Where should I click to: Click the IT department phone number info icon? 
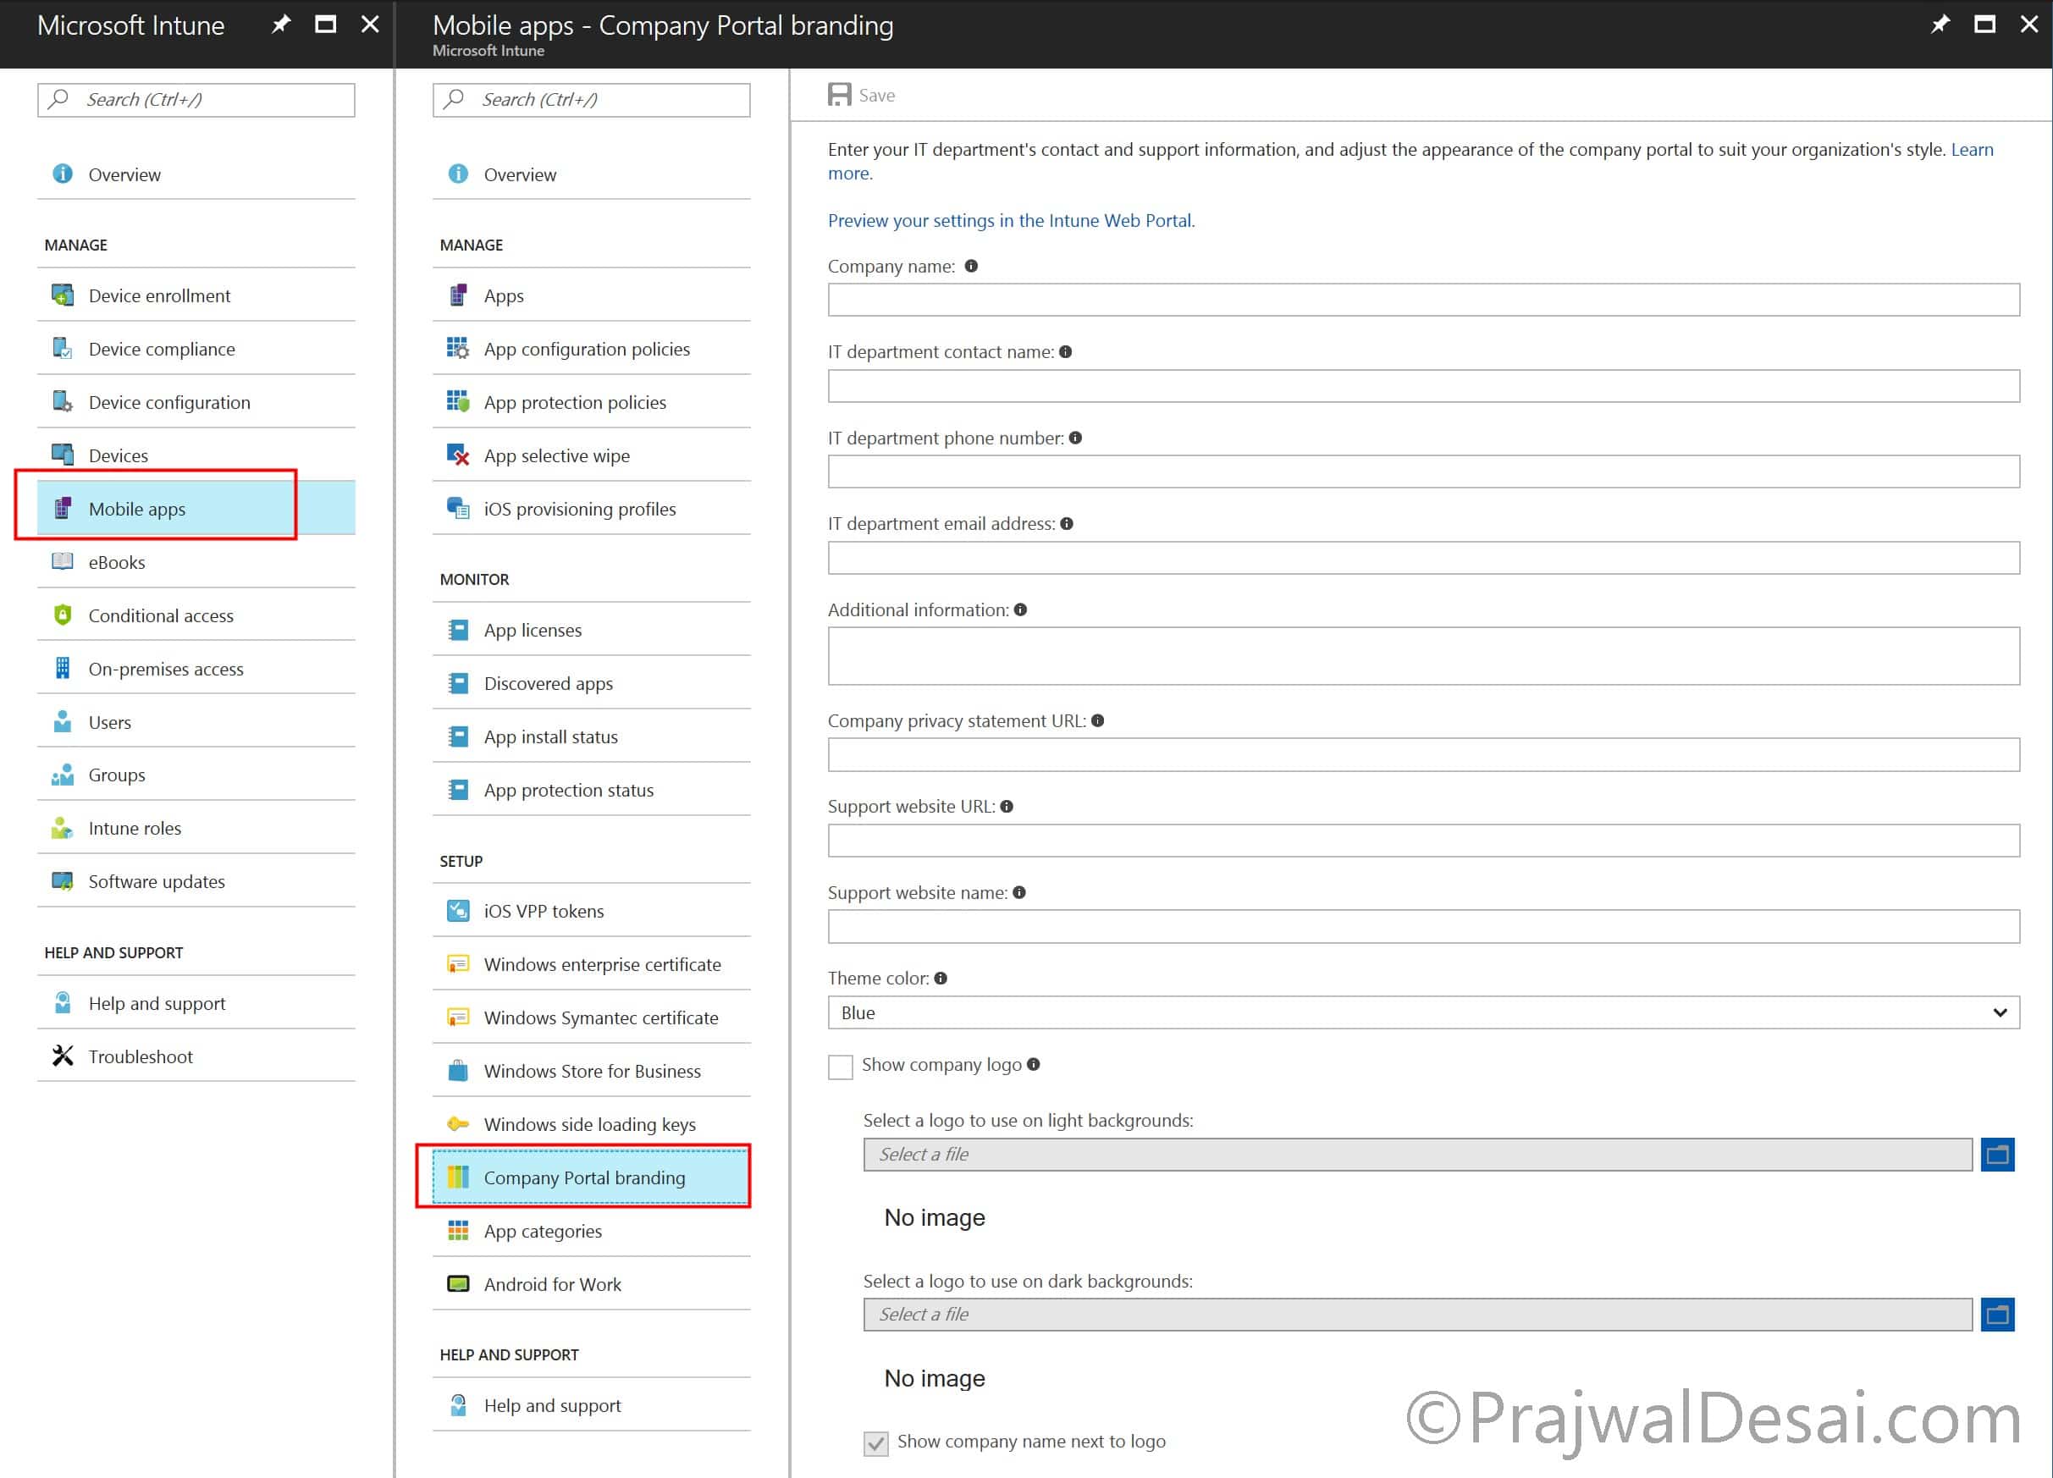1075,438
